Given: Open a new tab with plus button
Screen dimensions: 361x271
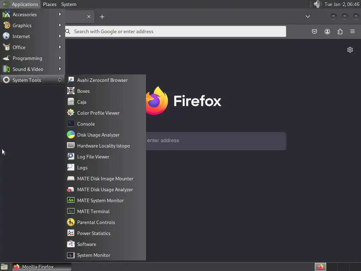Looking at the screenshot, I should pyautogui.click(x=102, y=17).
